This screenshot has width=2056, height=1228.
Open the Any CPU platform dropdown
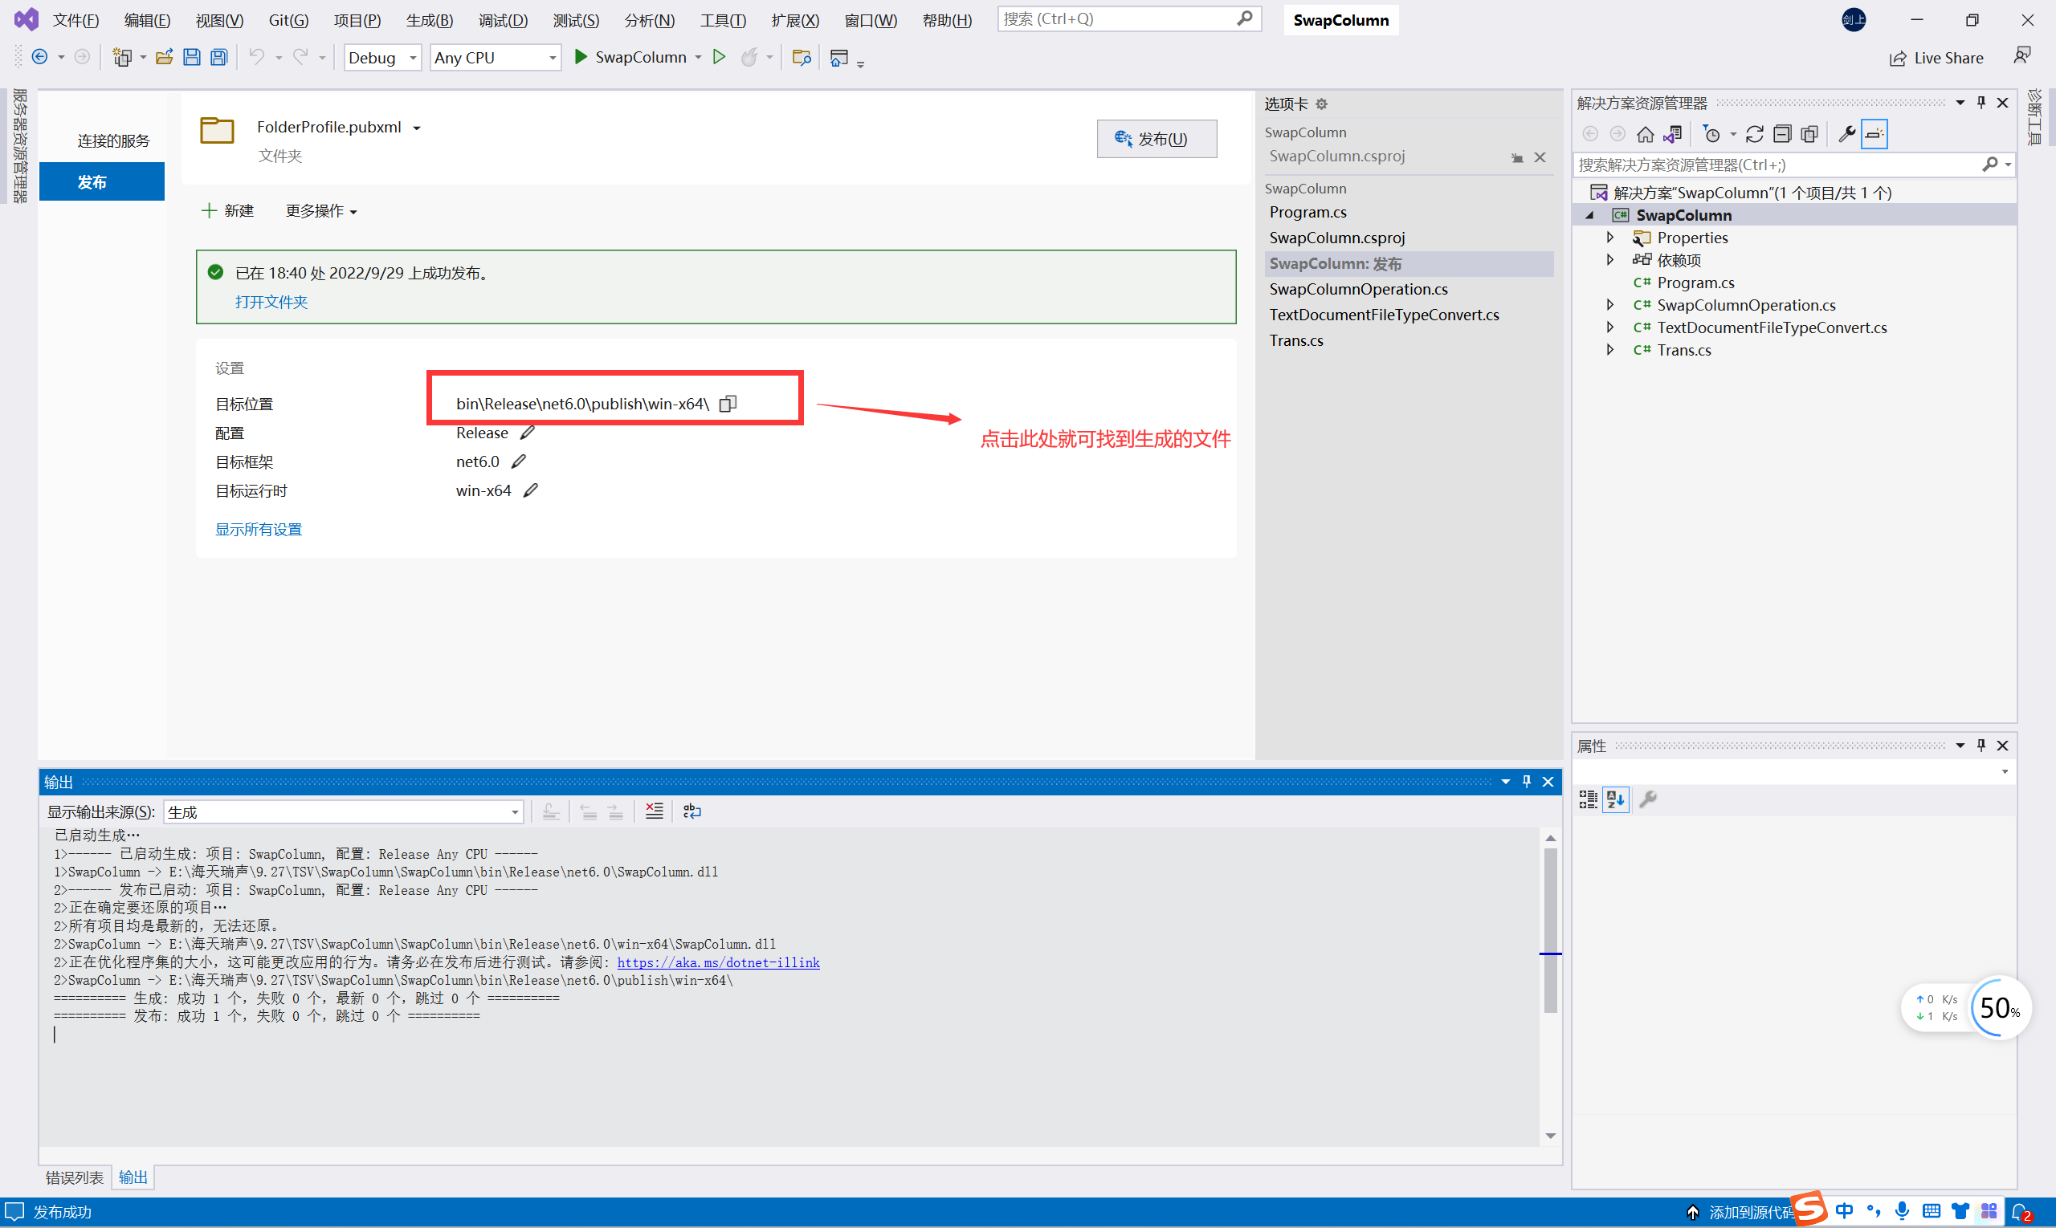552,57
